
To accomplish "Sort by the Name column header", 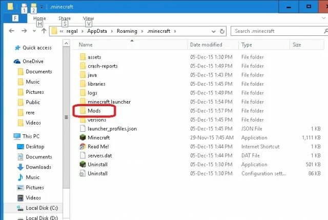I will point(130,45).
